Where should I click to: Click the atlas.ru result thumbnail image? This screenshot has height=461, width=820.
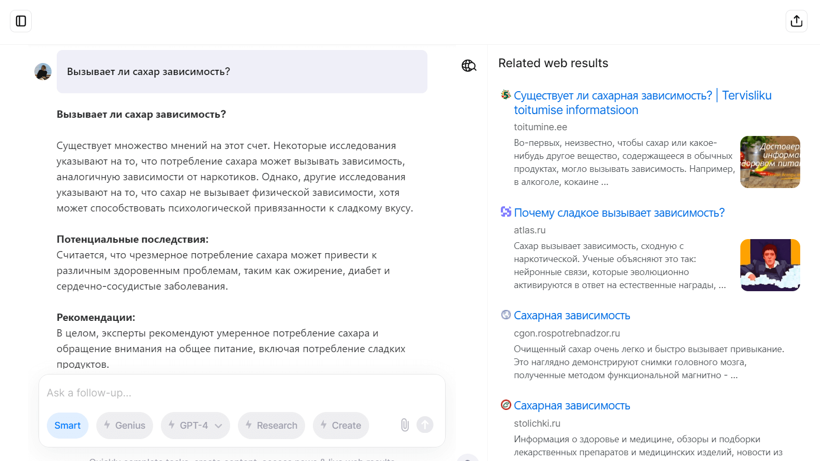coord(770,265)
